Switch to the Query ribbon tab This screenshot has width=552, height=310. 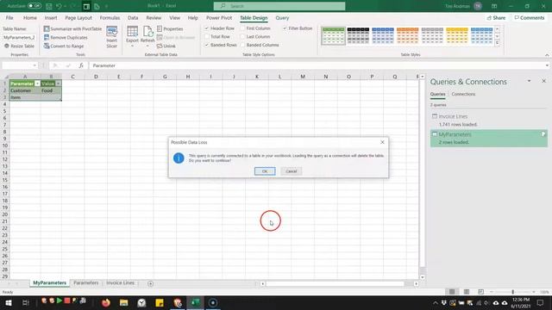[282, 17]
